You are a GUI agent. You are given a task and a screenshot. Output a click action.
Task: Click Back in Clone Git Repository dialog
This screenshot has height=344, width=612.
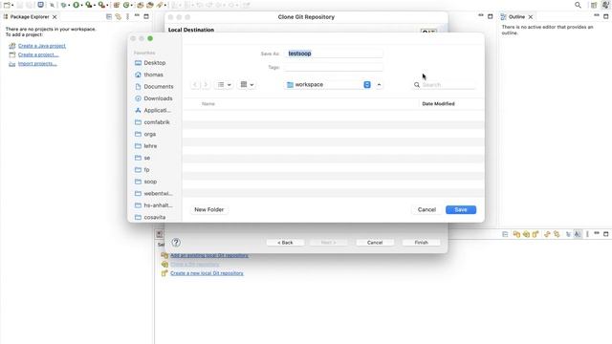(285, 243)
